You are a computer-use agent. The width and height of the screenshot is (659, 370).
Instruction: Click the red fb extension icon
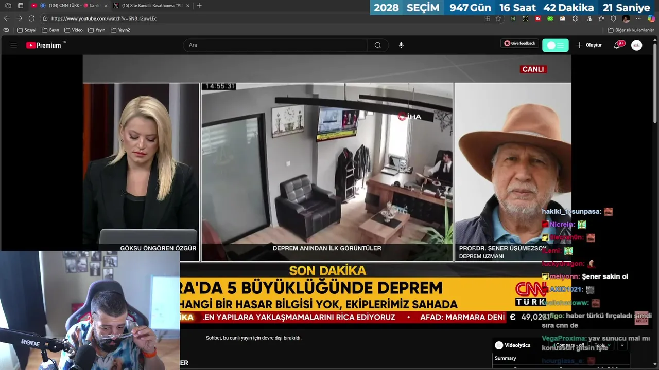(537, 18)
